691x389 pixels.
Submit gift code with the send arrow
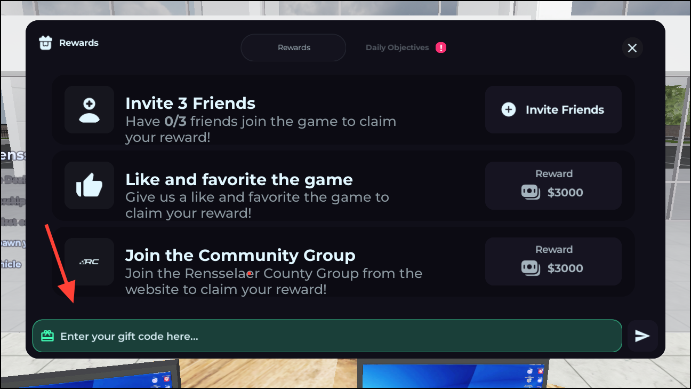click(x=642, y=336)
